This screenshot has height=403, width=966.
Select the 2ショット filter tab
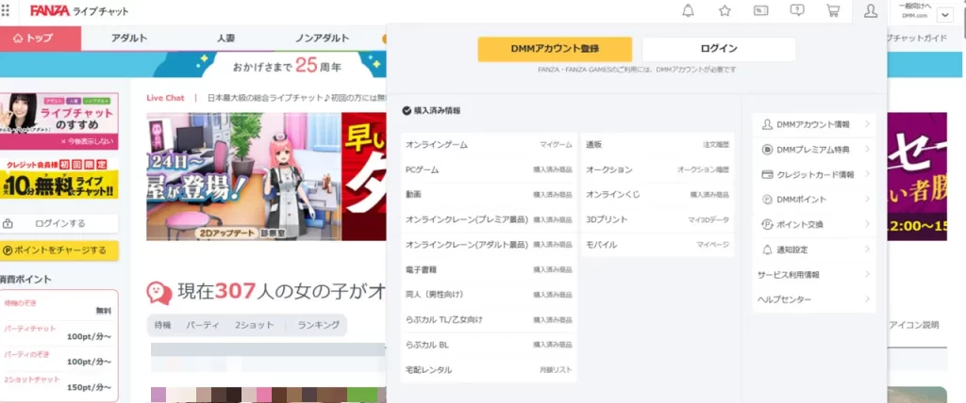pos(255,326)
